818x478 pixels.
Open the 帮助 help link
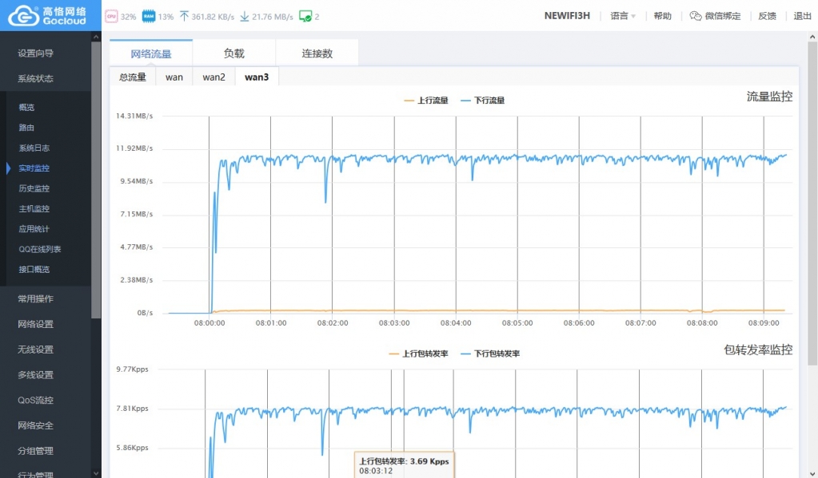click(x=663, y=16)
